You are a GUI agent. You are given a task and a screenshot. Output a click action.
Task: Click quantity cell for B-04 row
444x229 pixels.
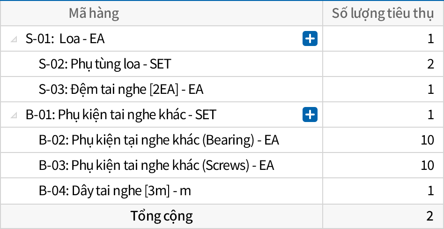(430, 191)
